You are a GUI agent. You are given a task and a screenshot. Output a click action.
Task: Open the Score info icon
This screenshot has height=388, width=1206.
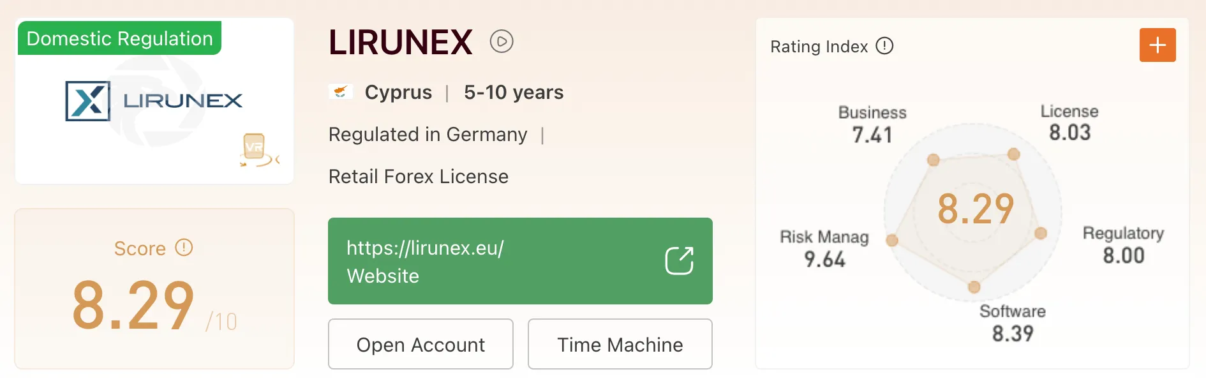[184, 248]
